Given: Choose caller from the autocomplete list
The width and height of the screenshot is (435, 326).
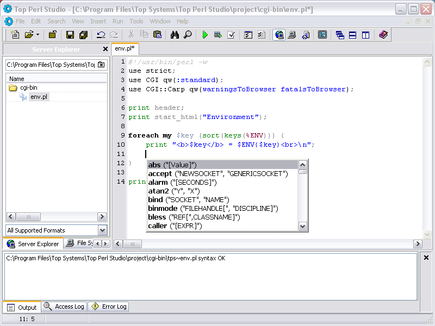Looking at the screenshot, I should pyautogui.click(x=222, y=225).
